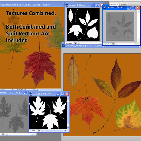Click Photoshop icon in Leaves2_Bump.jpg title bar

[x=63, y=45]
